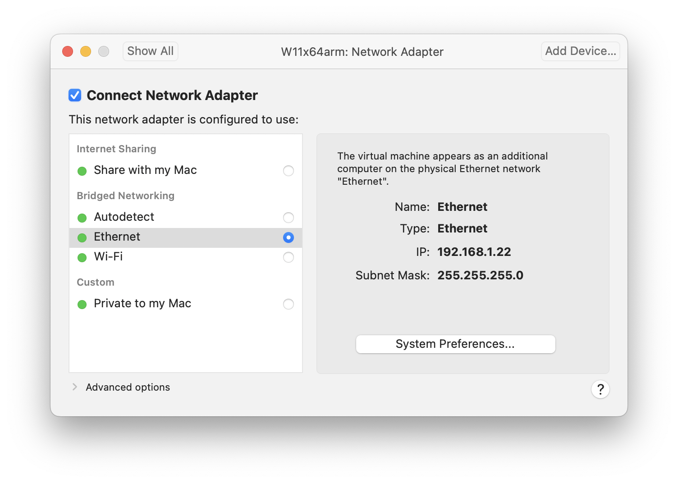This screenshot has height=483, width=678.
Task: Click the selected Ethernet radio button
Action: tap(289, 237)
